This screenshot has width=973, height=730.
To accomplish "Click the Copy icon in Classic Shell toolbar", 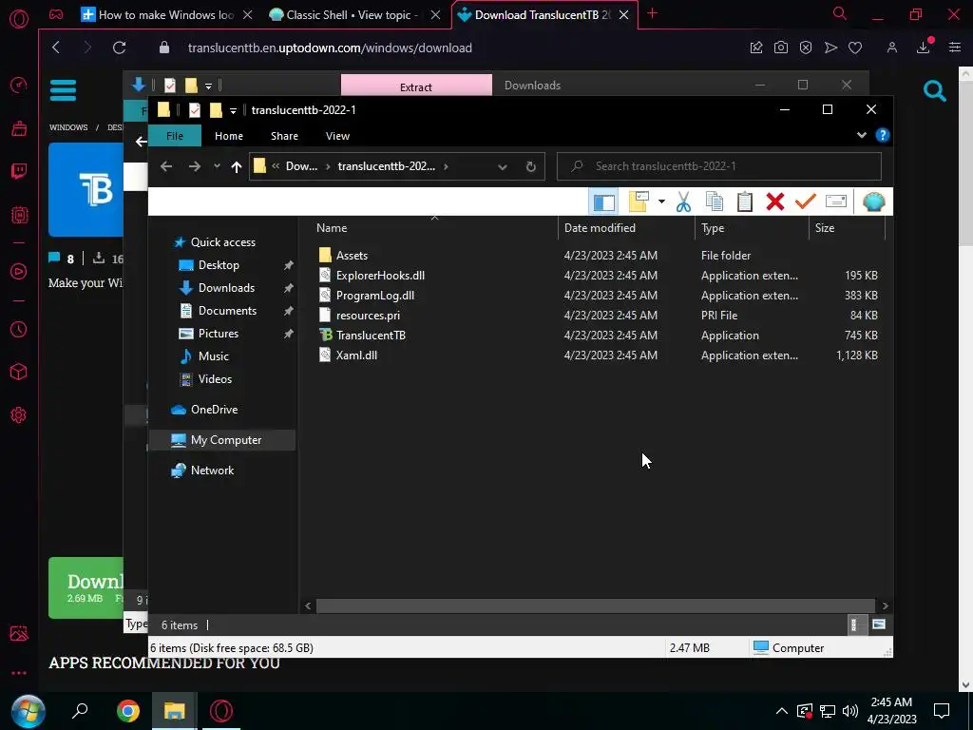I will (715, 202).
